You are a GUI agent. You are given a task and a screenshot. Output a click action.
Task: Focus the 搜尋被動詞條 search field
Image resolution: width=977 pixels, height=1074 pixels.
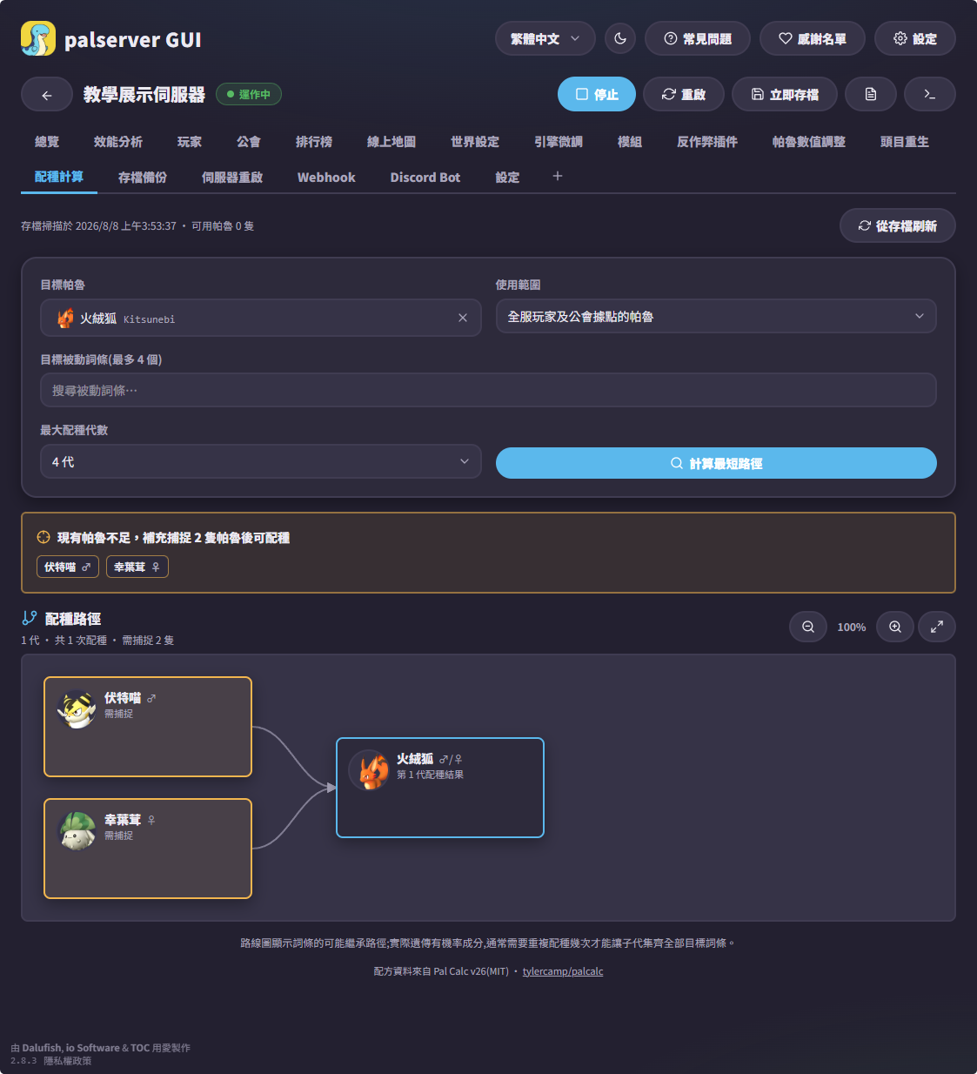click(488, 390)
